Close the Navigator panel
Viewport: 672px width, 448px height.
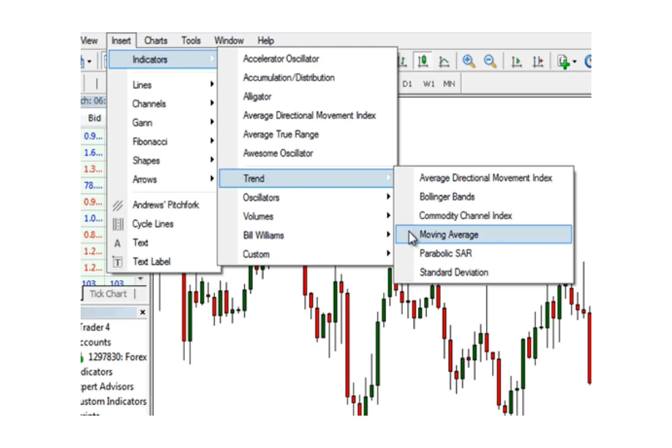point(142,312)
